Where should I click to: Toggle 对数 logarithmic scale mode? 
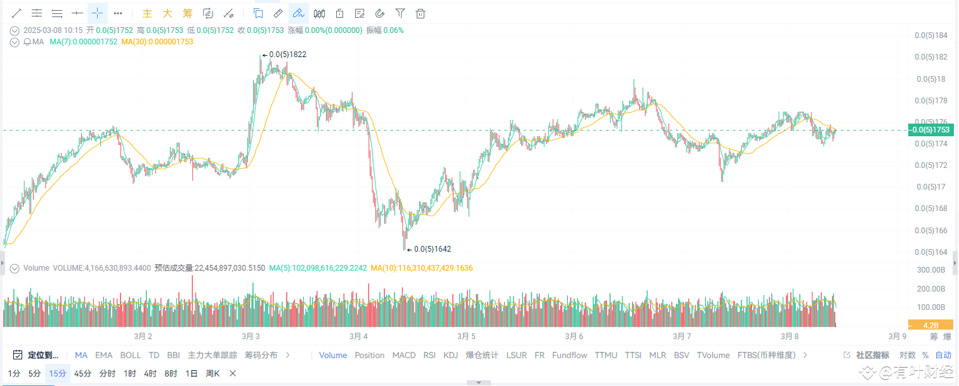point(907,355)
